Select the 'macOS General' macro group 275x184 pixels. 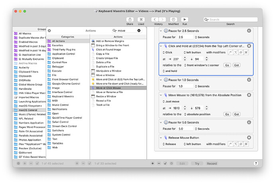pyautogui.click(x=29, y=110)
